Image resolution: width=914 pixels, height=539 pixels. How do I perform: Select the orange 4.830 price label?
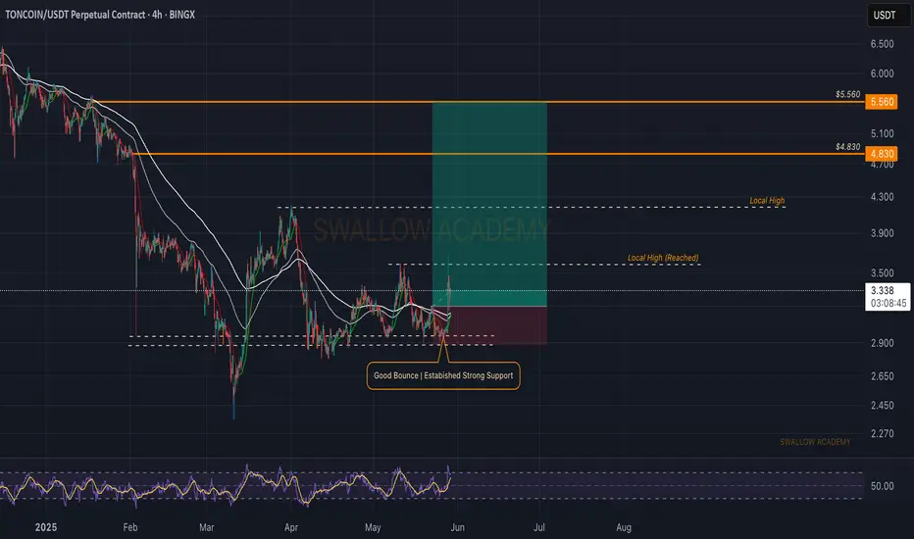(x=882, y=154)
